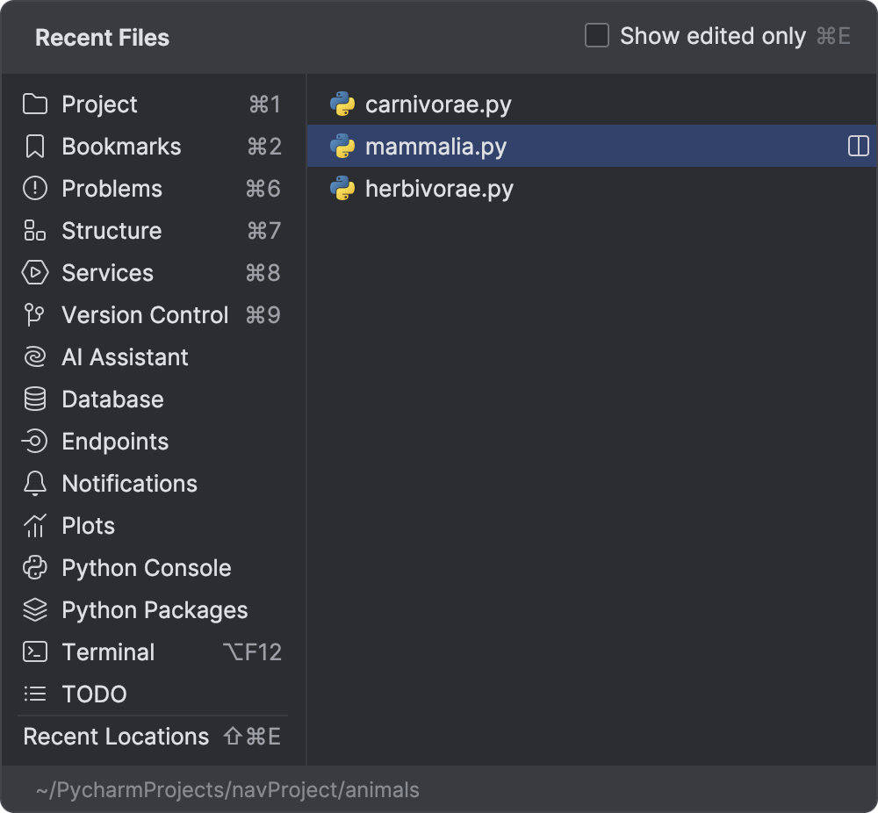The image size is (878, 813).
Task: Select the TODO tool window entry
Action: click(x=94, y=694)
